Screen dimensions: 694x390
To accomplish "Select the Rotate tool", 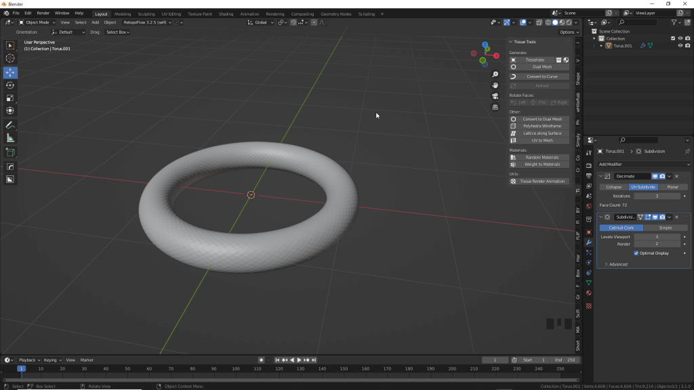I will click(10, 85).
